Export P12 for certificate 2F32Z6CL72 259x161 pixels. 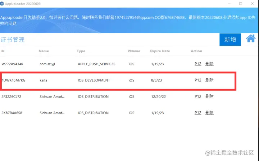click(198, 97)
